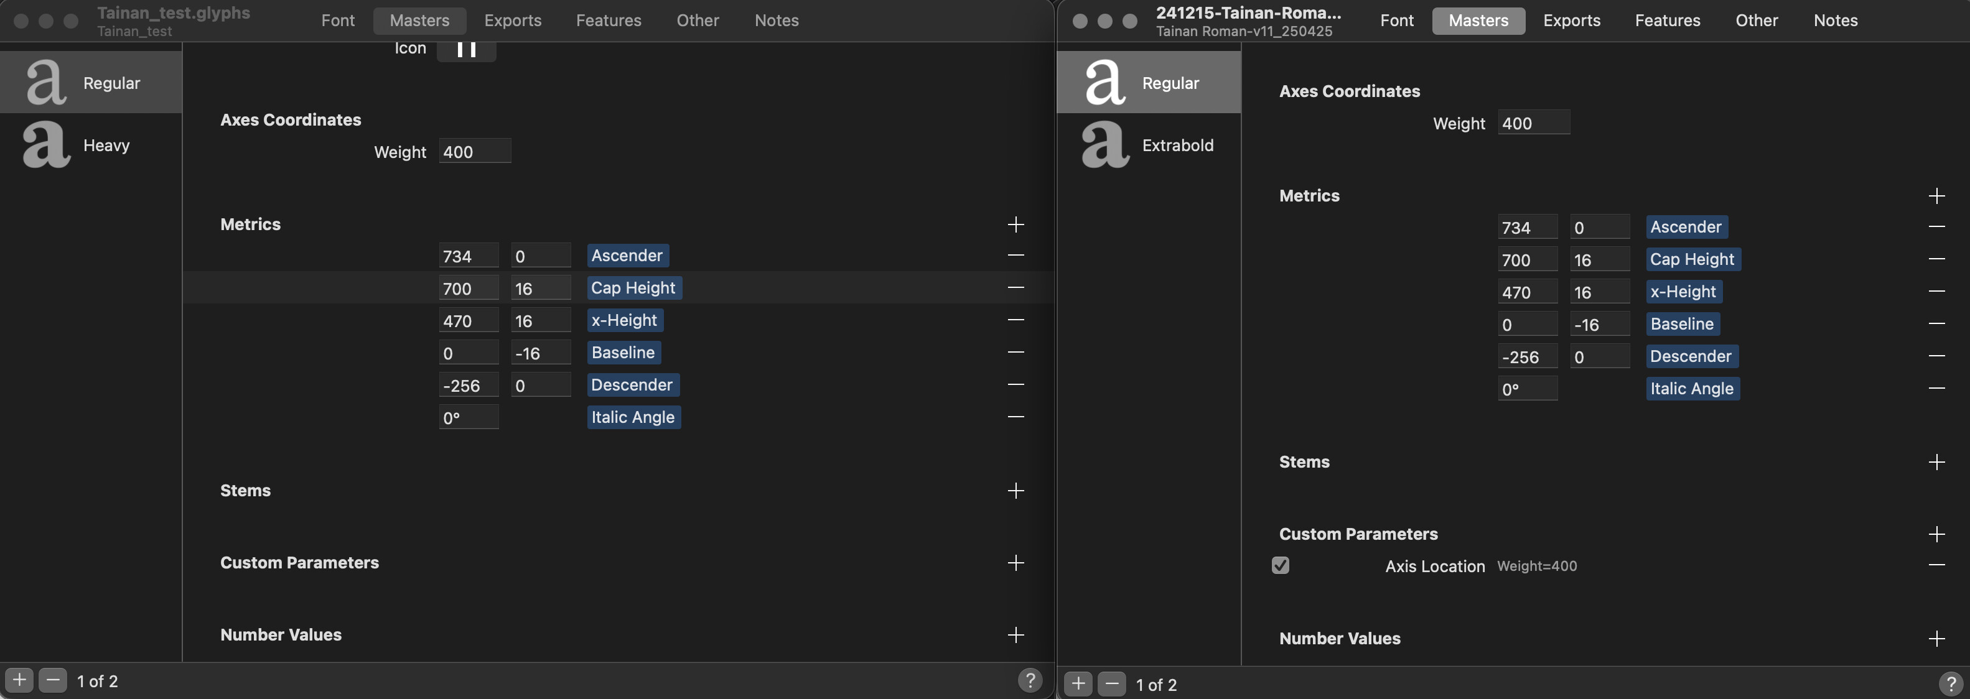
Task: Delete the selected master in the right window
Action: click(1111, 683)
